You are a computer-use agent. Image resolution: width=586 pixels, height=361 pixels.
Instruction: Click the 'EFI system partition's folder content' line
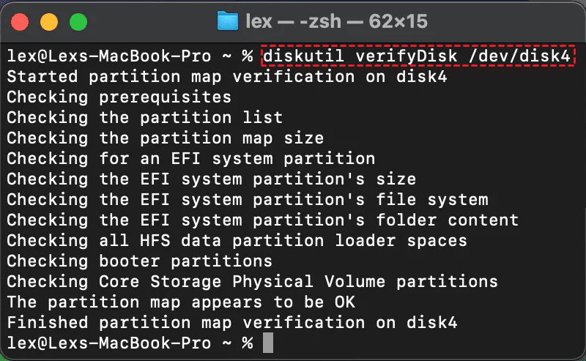point(262,220)
